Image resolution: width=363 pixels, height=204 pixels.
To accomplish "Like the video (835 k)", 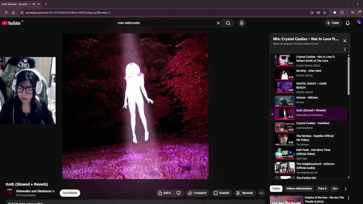I will tap(164, 193).
